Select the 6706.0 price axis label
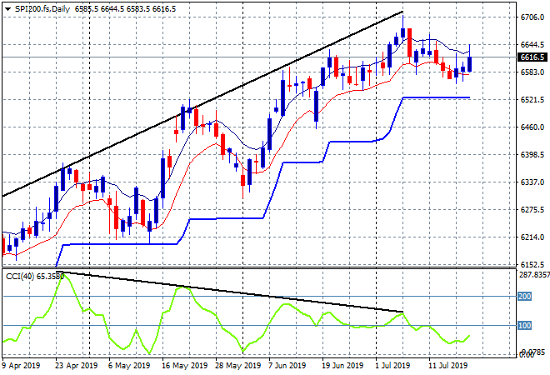 click(x=532, y=17)
